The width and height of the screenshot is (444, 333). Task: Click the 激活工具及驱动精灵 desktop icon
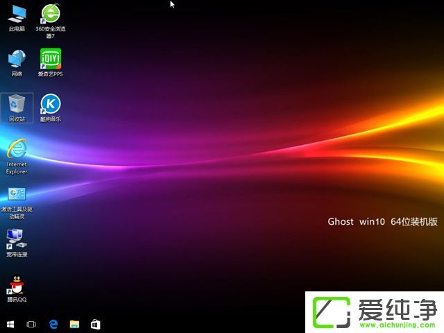[17, 195]
